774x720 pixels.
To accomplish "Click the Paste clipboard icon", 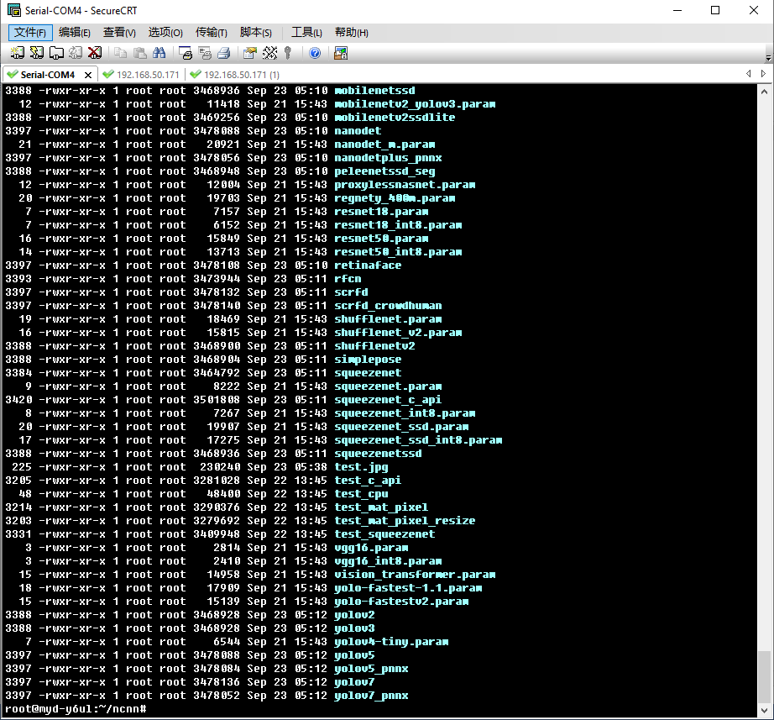I will point(139,53).
